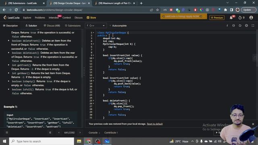
Task: Open the browser extensions puzzle icon
Action: (x=225, y=10)
